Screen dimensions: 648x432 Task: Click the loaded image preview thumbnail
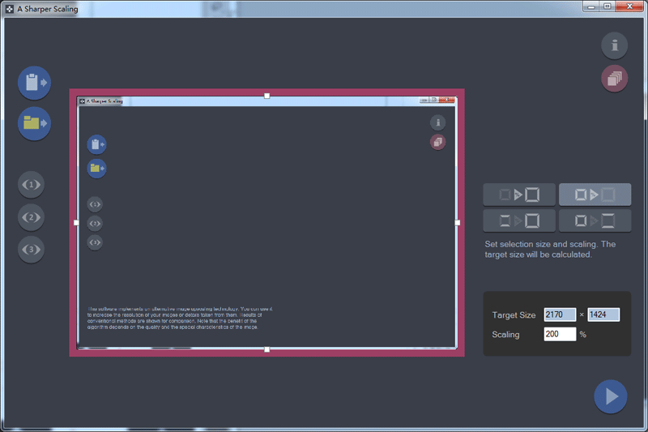coord(267,223)
